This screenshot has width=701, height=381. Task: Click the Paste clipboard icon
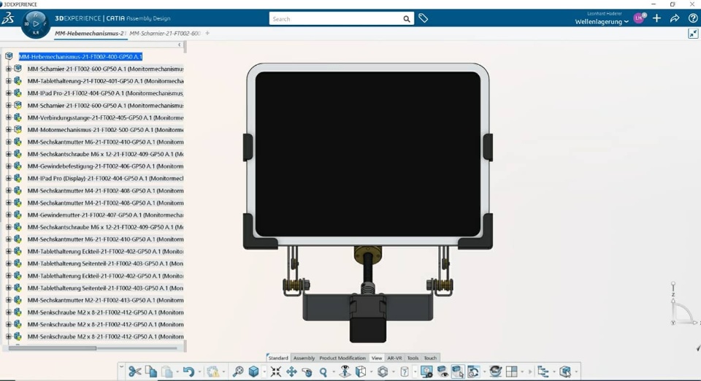point(167,372)
